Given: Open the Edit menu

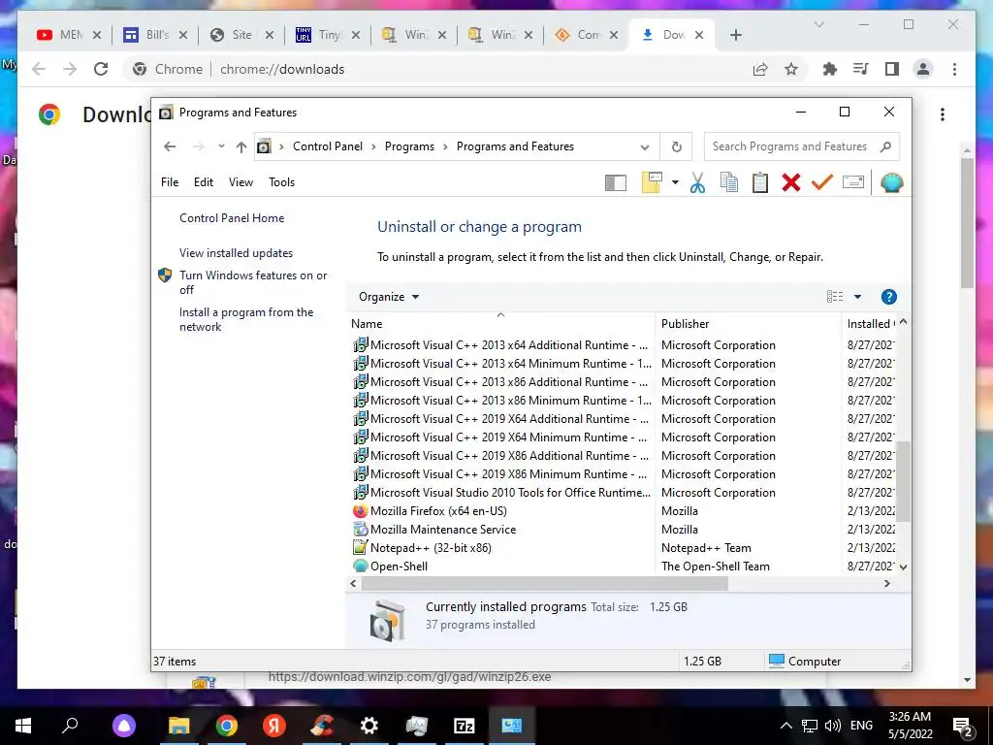Looking at the screenshot, I should tap(204, 181).
